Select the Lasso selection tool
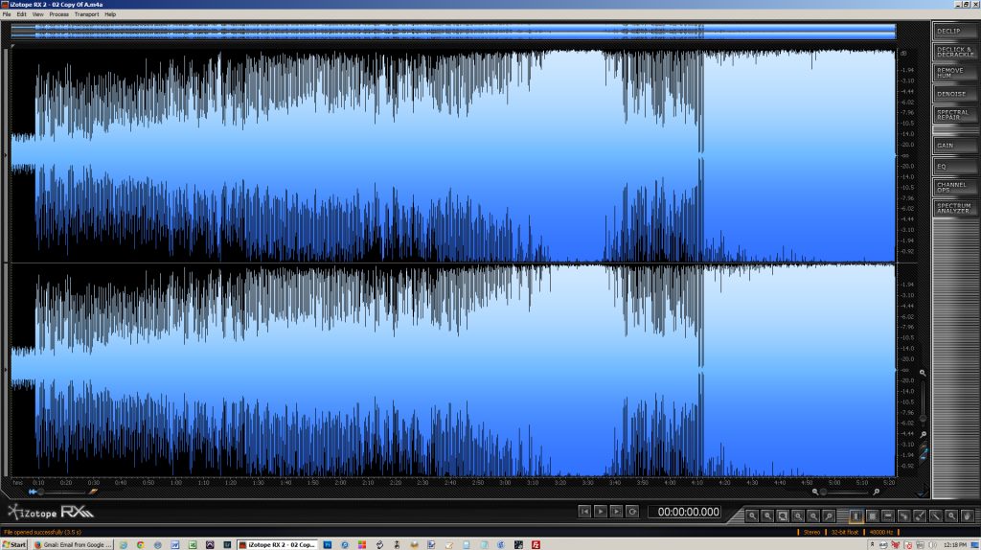 pos(903,516)
